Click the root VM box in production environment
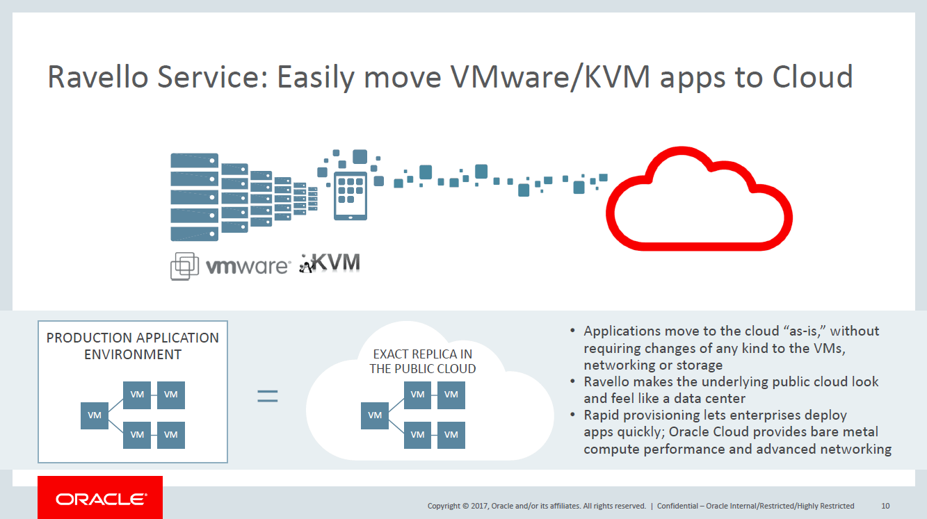The image size is (927, 519). click(95, 415)
